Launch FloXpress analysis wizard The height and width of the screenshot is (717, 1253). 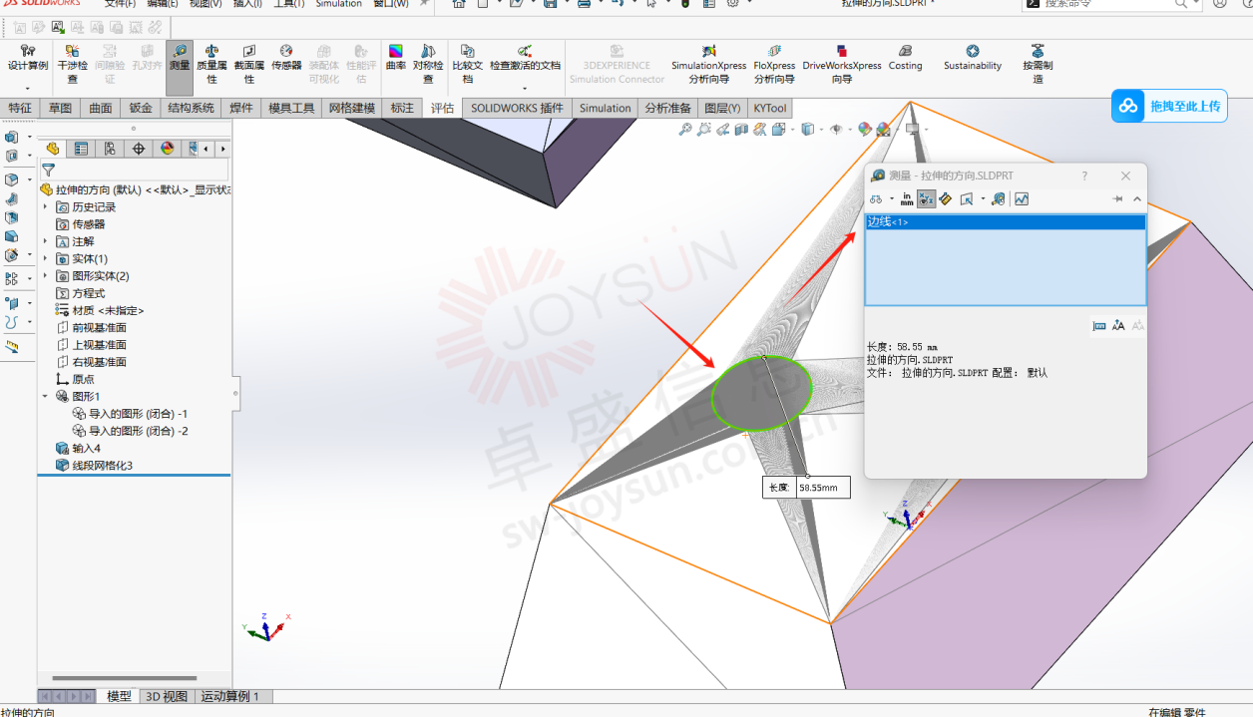pyautogui.click(x=774, y=64)
